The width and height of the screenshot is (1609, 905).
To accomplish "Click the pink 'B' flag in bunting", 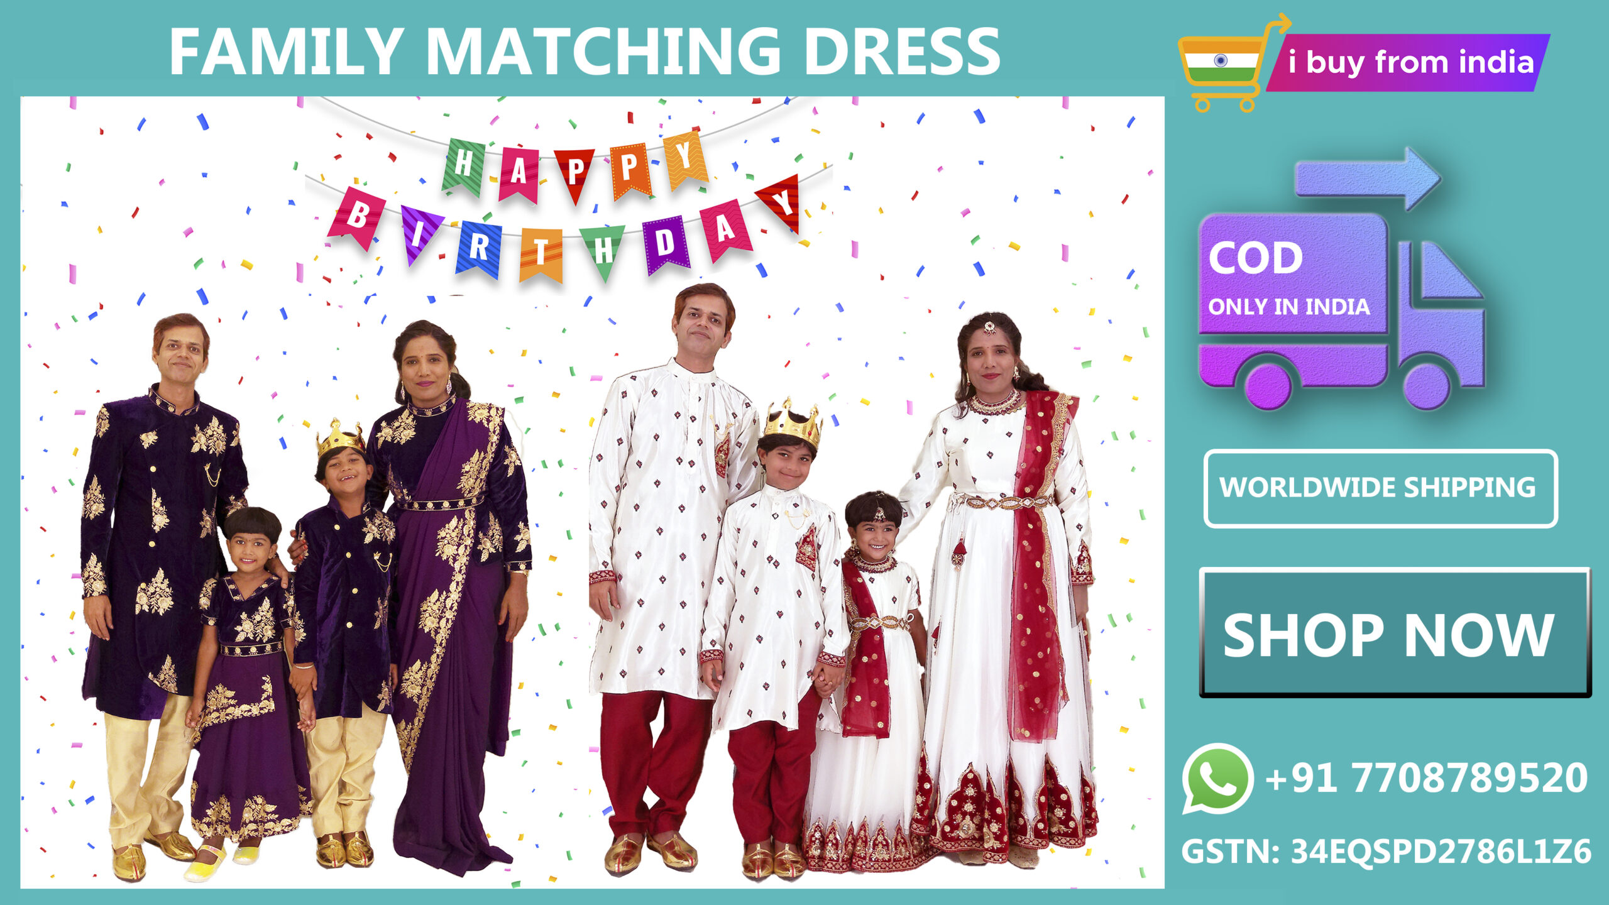I will click(x=356, y=217).
